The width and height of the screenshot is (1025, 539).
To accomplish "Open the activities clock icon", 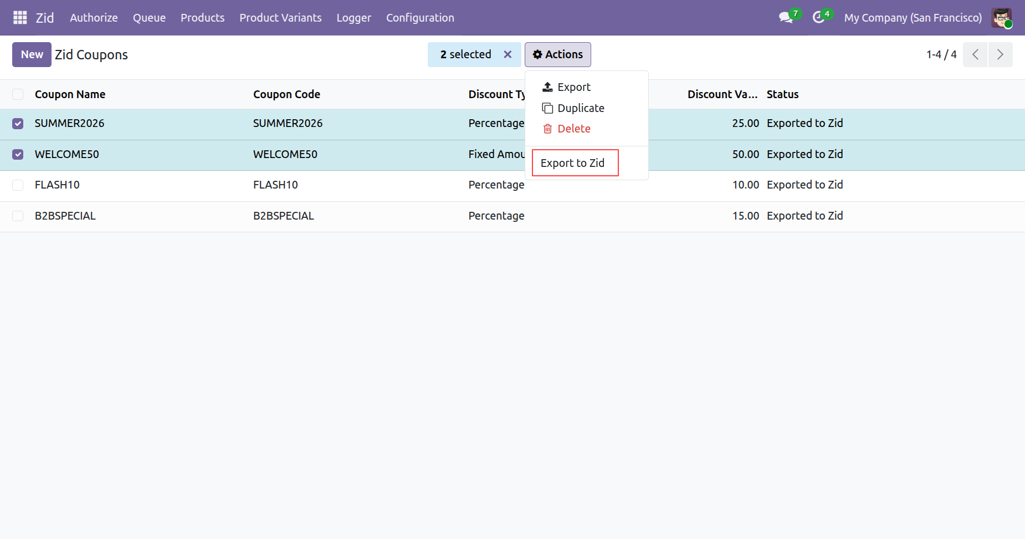I will [x=818, y=18].
